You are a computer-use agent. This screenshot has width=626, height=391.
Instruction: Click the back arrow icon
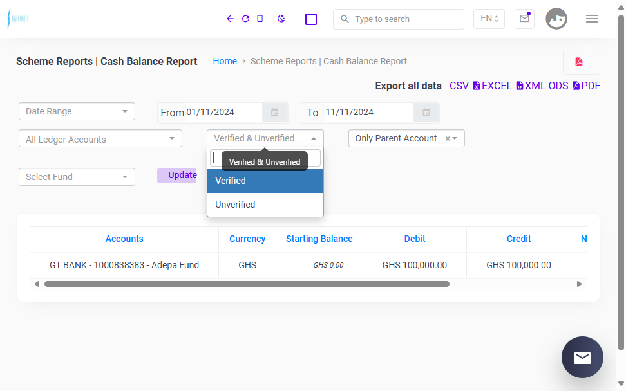(230, 19)
